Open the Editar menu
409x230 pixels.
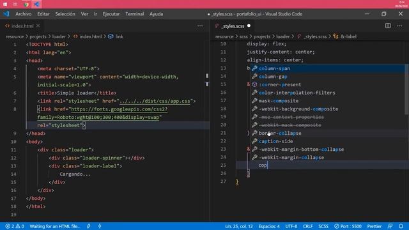(x=43, y=14)
